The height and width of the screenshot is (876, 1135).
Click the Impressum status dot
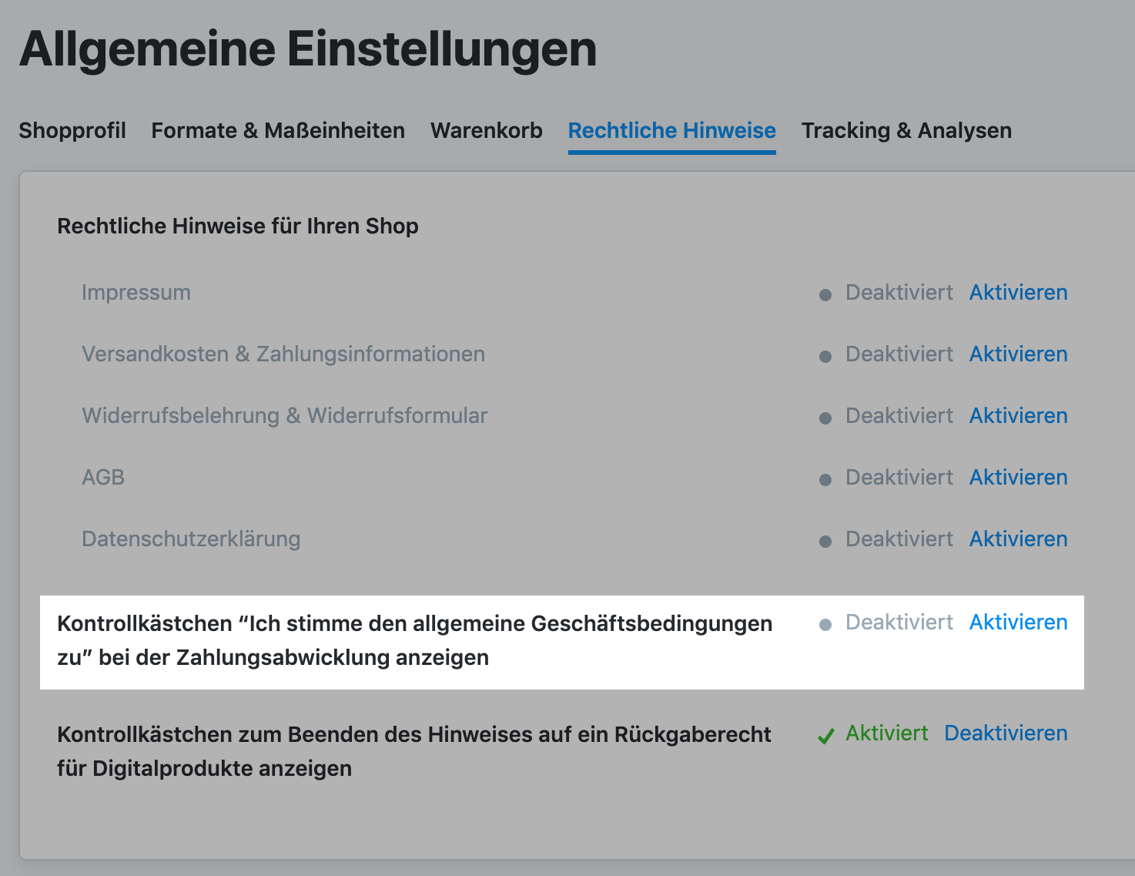[825, 295]
